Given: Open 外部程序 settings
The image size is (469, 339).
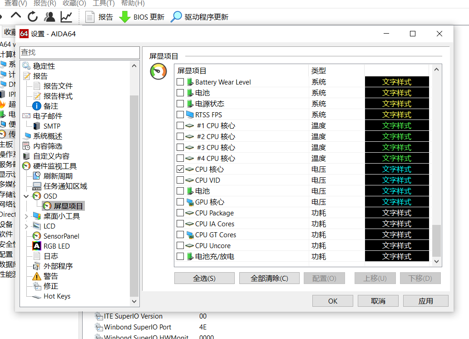Looking at the screenshot, I should click(x=58, y=266).
